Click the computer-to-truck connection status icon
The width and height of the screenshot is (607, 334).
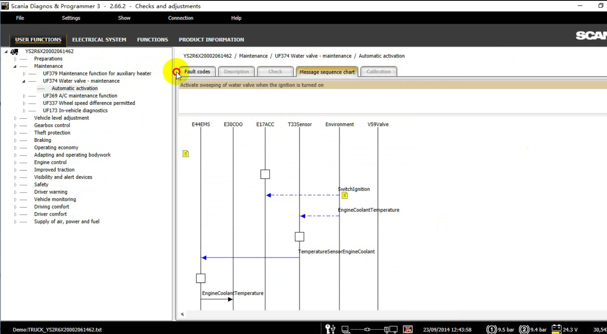click(x=369, y=329)
